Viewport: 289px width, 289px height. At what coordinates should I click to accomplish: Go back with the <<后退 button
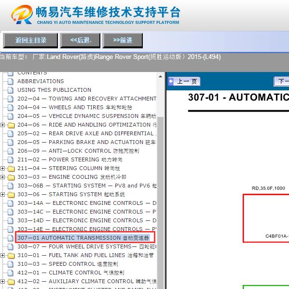click(x=80, y=41)
